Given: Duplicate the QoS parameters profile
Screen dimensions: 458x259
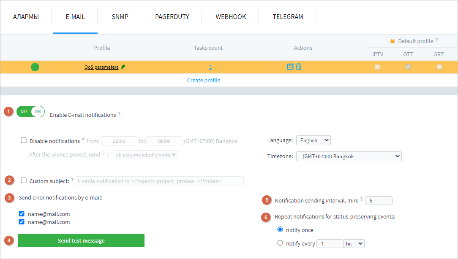Looking at the screenshot, I should tap(290, 67).
